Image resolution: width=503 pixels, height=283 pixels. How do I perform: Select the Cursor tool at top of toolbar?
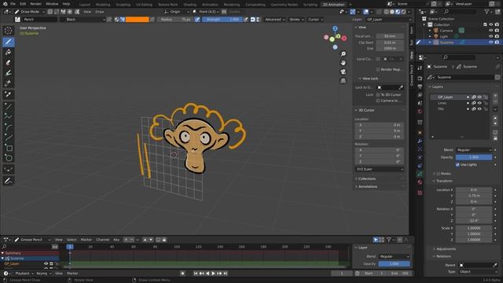click(9, 31)
